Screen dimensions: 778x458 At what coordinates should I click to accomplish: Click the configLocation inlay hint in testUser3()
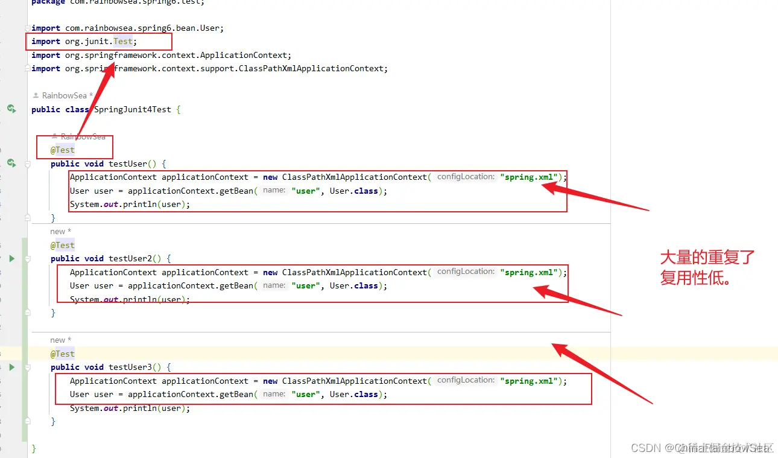pyautogui.click(x=465, y=380)
